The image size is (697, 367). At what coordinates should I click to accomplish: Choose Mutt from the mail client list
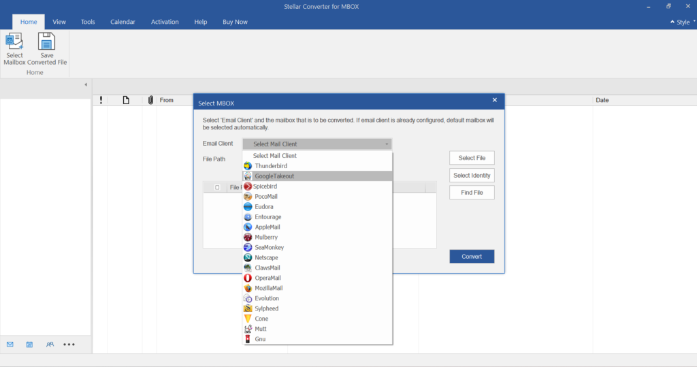pyautogui.click(x=317, y=329)
